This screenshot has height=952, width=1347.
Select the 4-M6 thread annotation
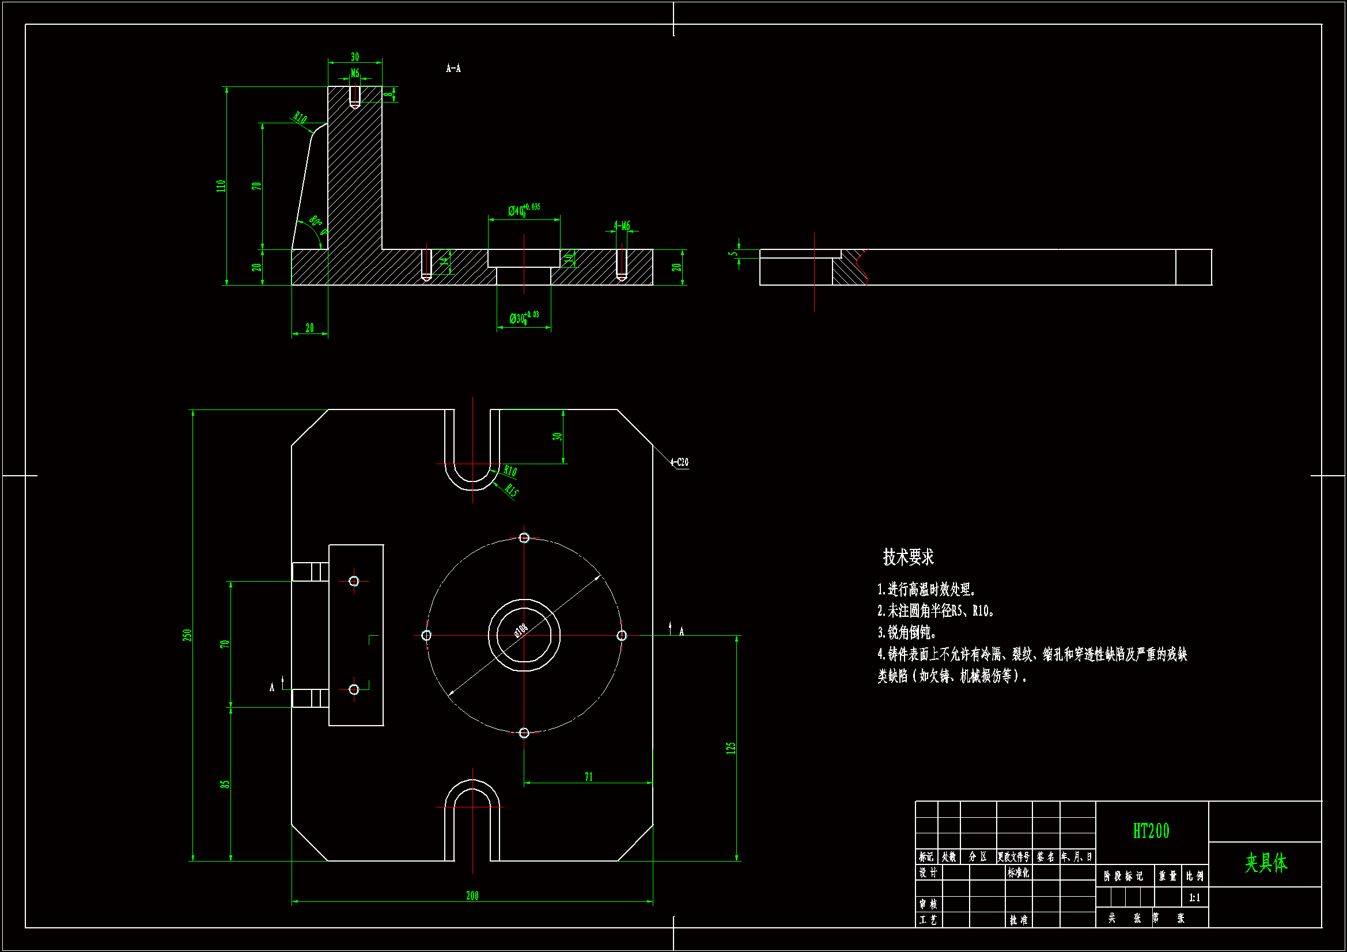click(621, 225)
